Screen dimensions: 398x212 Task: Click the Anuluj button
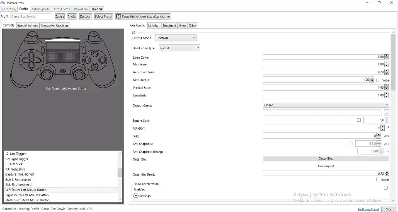coord(72,17)
